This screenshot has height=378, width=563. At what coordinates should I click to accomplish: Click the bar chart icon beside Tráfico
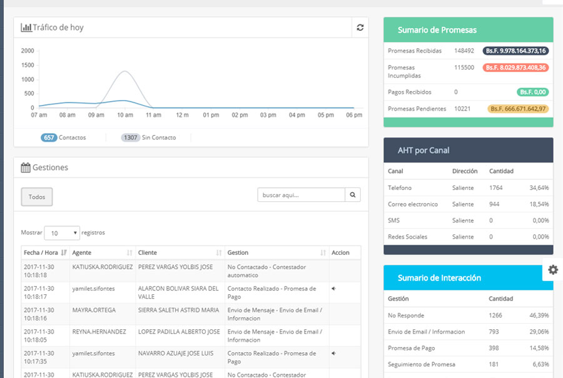(x=26, y=27)
